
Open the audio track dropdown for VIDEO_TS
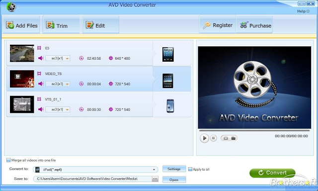point(58,84)
